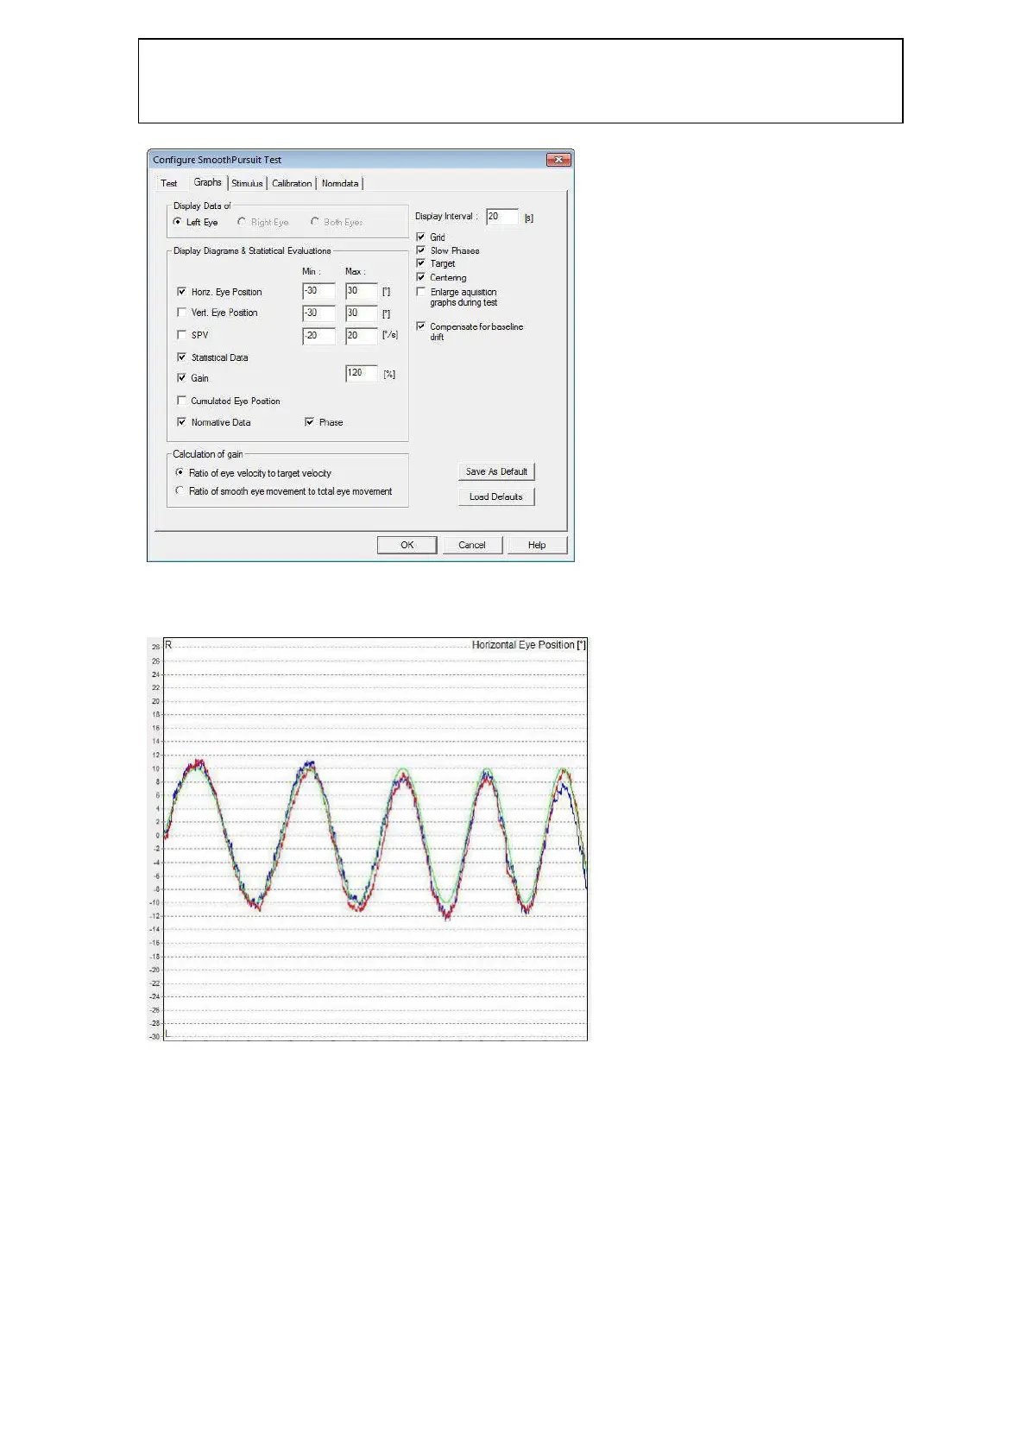Toggle the Slow Phases checkbox
1028x1454 pixels.
click(x=420, y=250)
